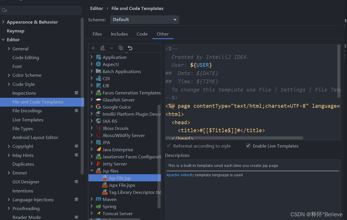Click the Remove Template minus icon
347x220 pixels.
coord(111,48)
